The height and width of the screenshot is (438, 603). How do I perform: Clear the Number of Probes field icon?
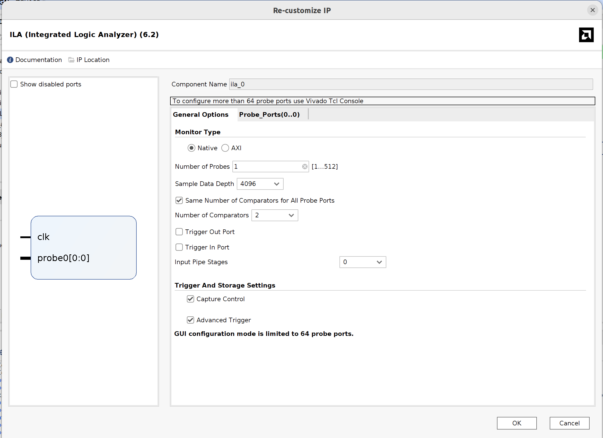click(305, 167)
